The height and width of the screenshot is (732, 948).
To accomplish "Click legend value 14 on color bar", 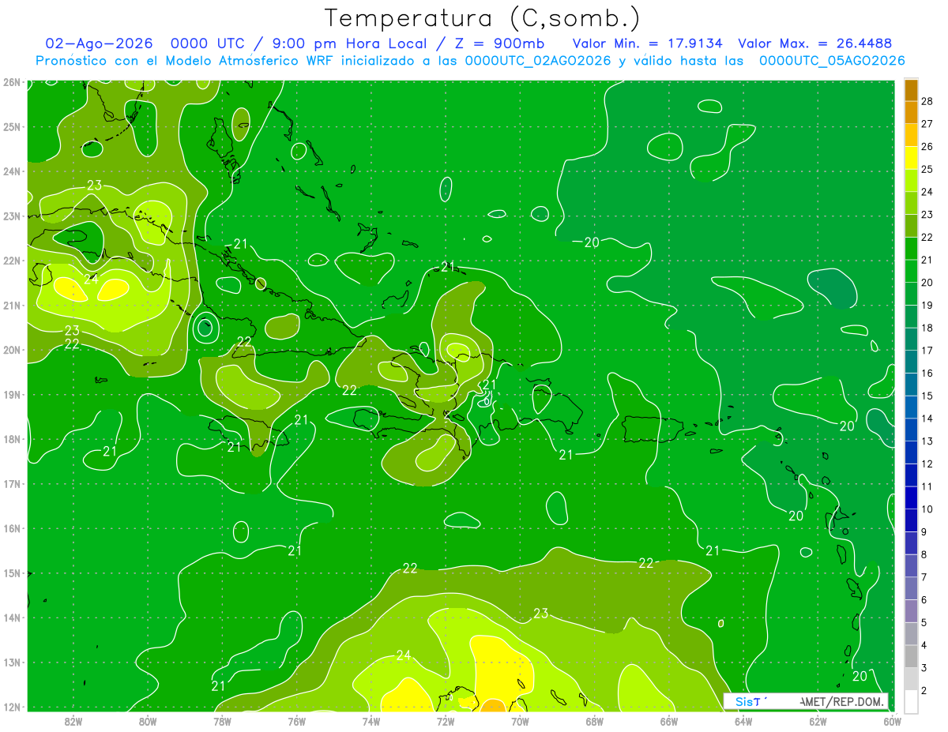I will pyautogui.click(x=927, y=419).
